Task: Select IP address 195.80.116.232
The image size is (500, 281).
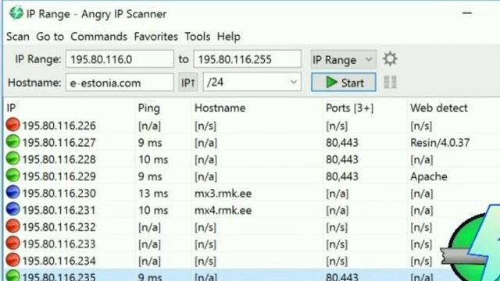Action: click(59, 227)
